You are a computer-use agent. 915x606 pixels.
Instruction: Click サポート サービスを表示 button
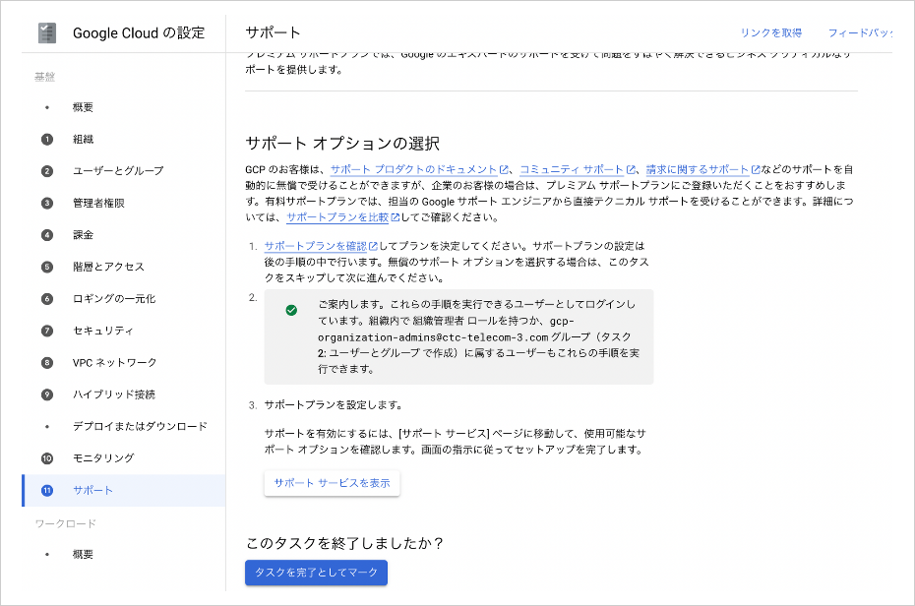pos(332,483)
